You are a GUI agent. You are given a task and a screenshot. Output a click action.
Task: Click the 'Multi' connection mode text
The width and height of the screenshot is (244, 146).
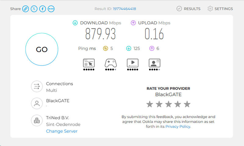pyautogui.click(x=52, y=90)
